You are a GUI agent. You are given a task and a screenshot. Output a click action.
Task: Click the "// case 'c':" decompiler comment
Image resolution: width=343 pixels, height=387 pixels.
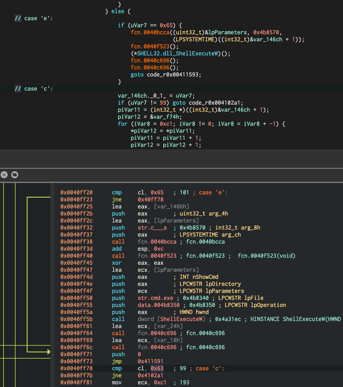pyautogui.click(x=34, y=89)
